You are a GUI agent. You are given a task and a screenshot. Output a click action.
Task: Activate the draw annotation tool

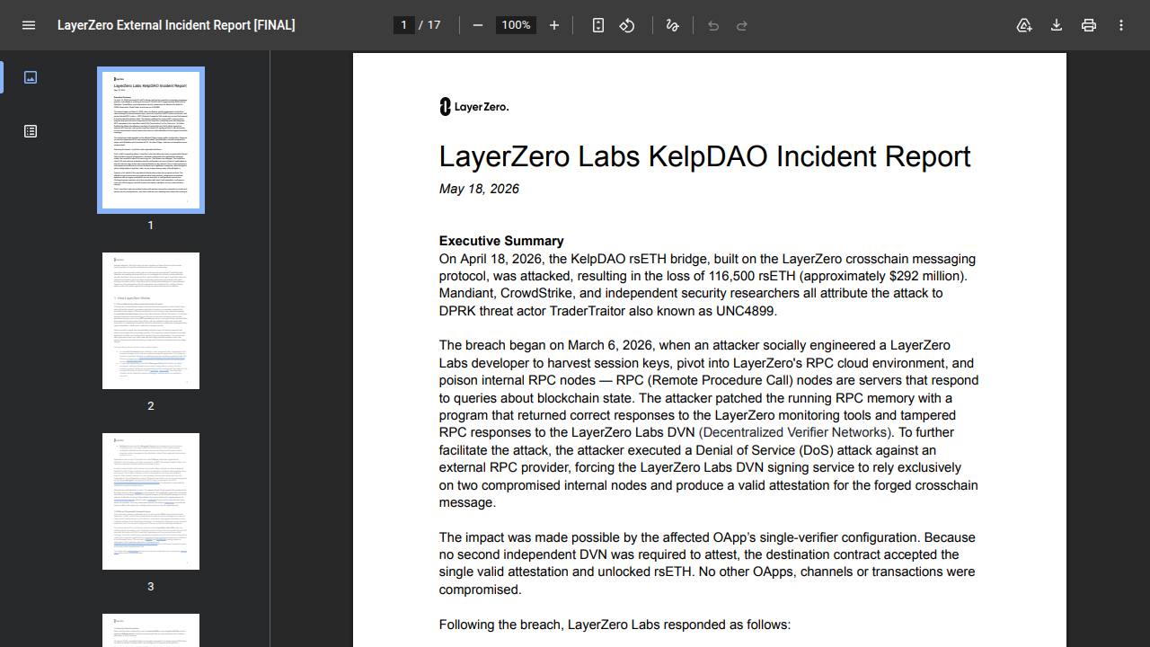tap(672, 25)
